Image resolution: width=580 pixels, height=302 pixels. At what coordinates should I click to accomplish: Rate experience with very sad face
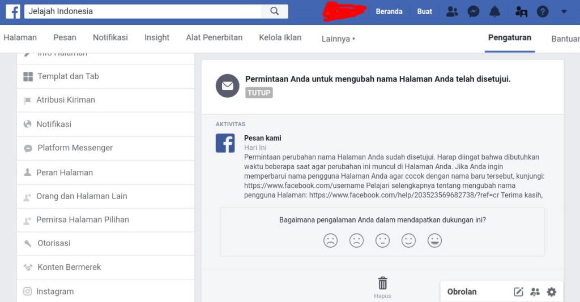click(x=330, y=240)
